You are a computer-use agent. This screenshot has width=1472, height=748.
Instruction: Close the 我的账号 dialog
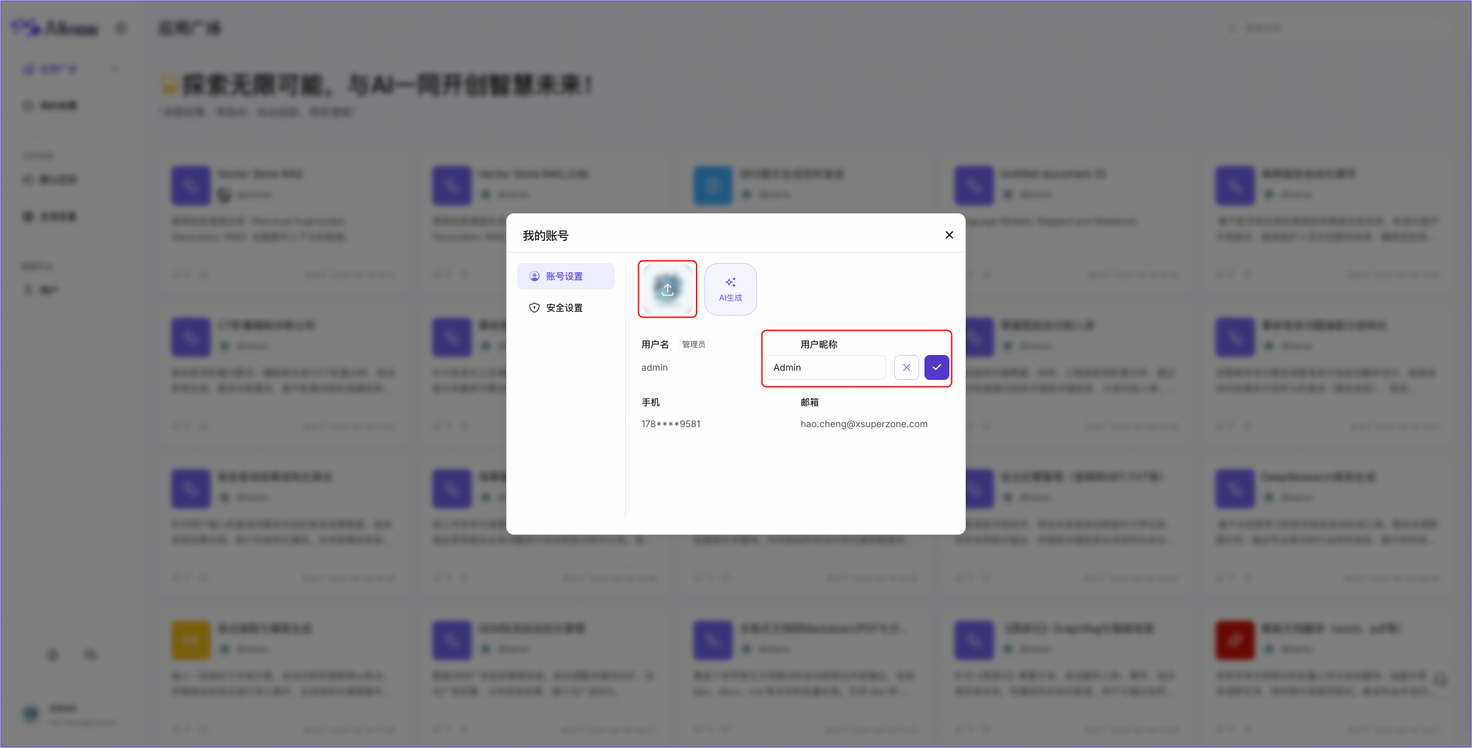pyautogui.click(x=949, y=234)
